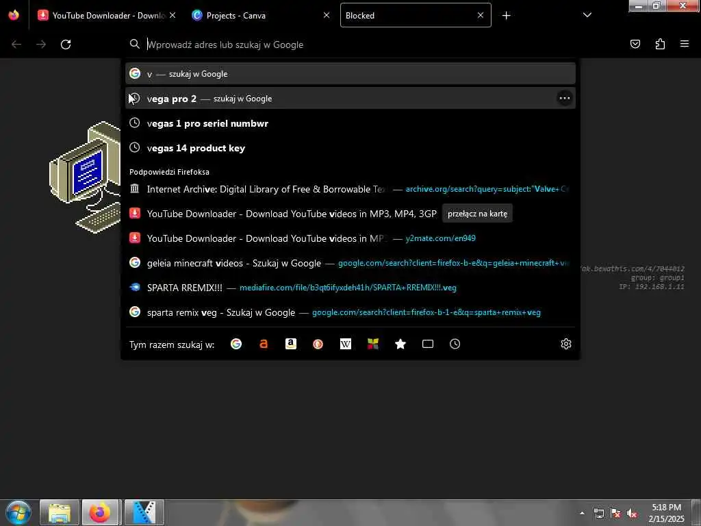Show hidden system tray icons
The width and height of the screenshot is (701, 526).
tap(582, 513)
